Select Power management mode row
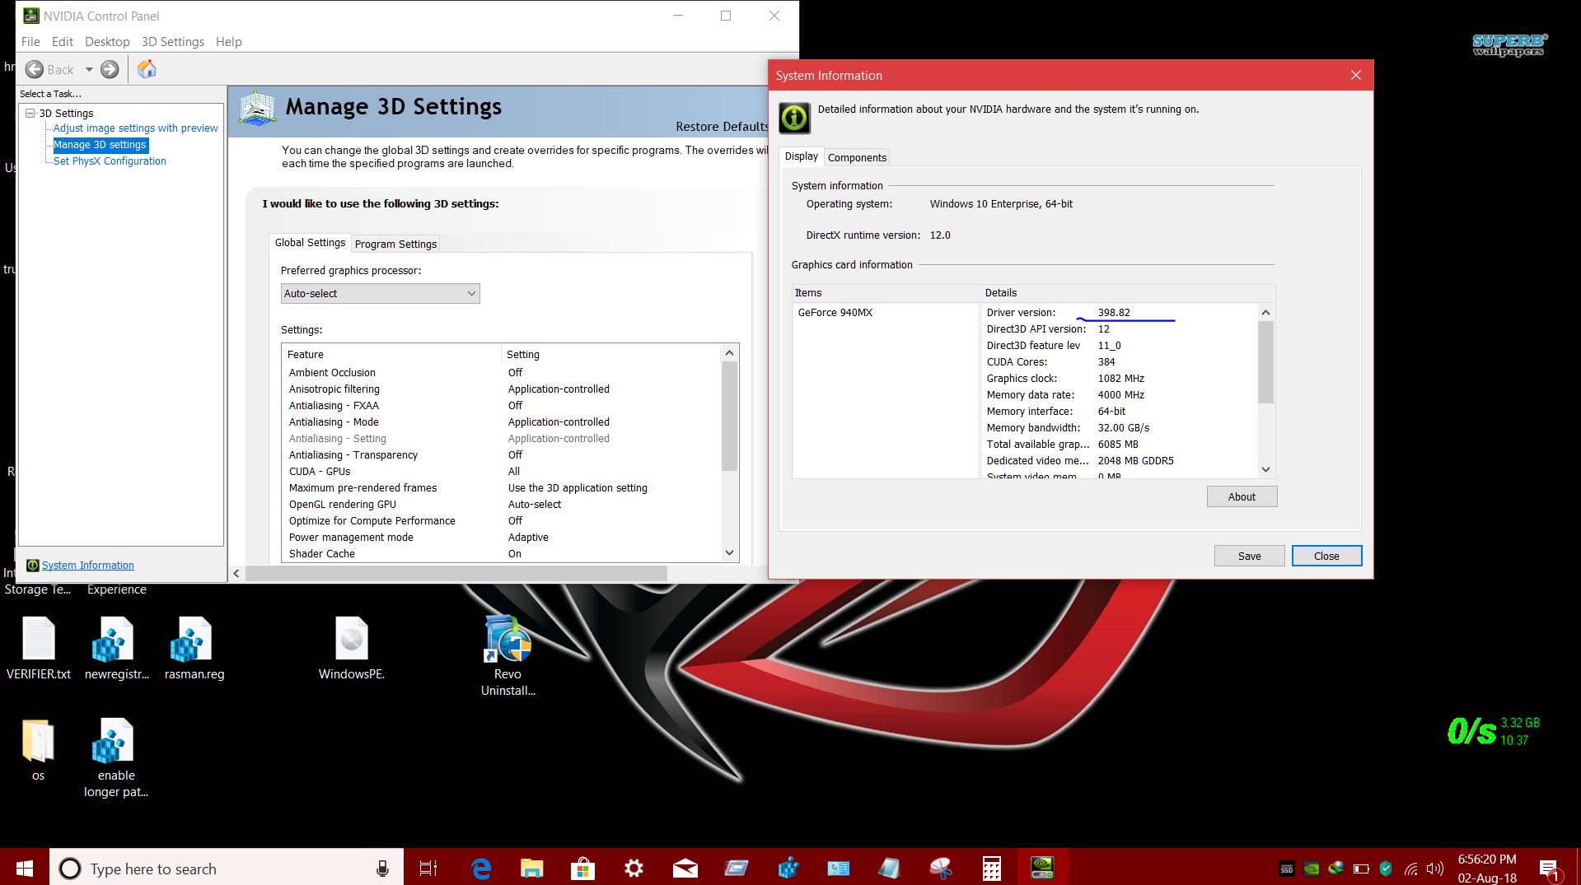1581x885 pixels. click(x=502, y=538)
